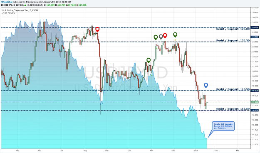The image size is (260, 153).
Task: Open the FXSayWhat author link
Action: click(7, 2)
